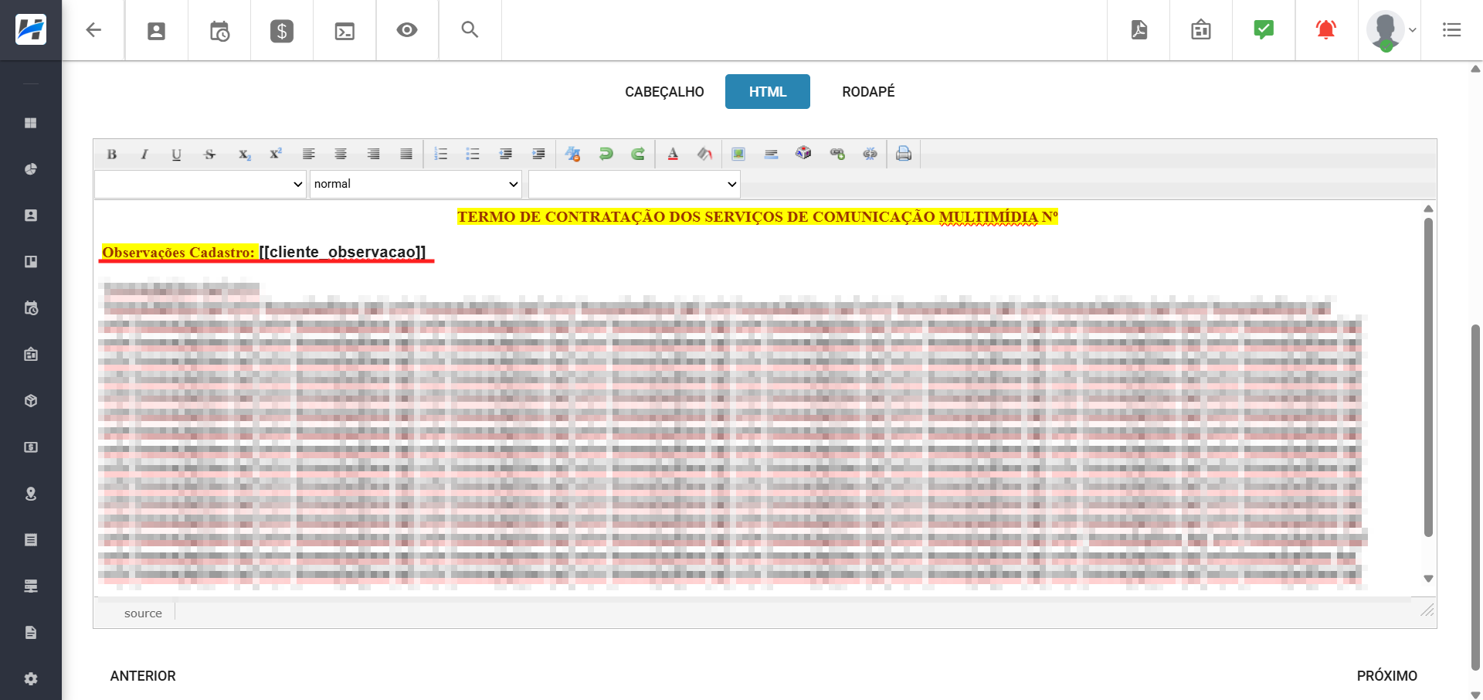Viewport: 1483px width, 700px height.
Task: Pick the font text color tool
Action: (x=673, y=155)
